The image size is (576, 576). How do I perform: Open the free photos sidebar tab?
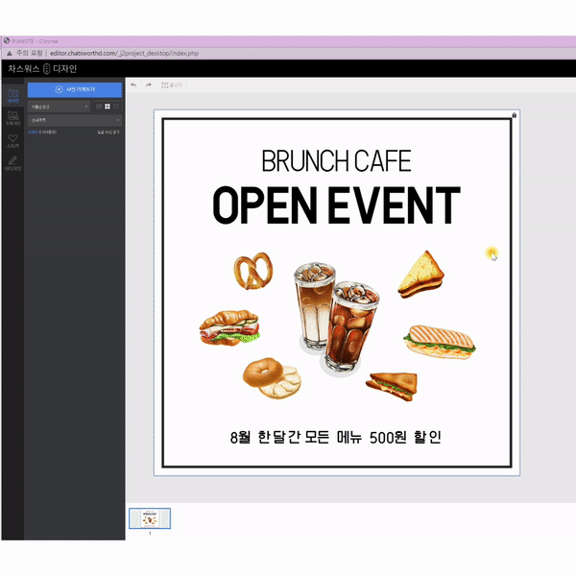12,118
